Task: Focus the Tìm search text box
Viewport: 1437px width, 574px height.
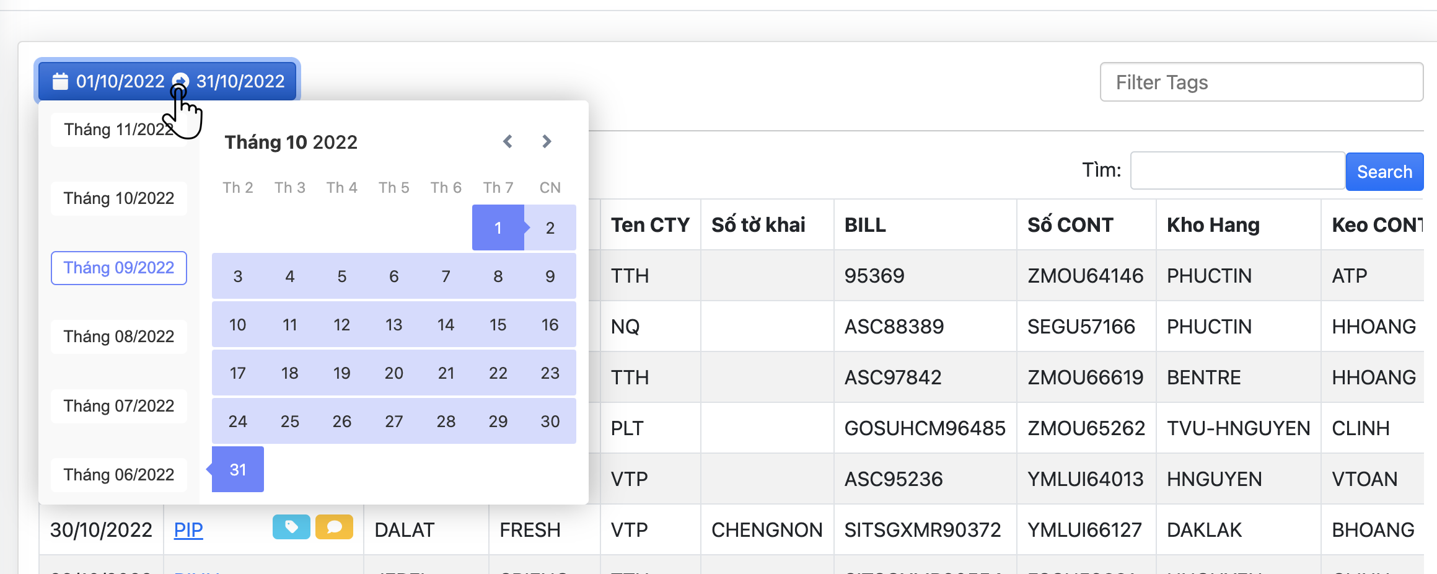Action: (x=1237, y=170)
